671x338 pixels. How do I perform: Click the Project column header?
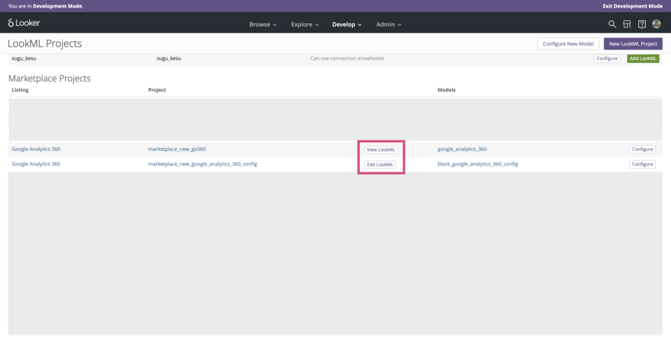(x=157, y=90)
